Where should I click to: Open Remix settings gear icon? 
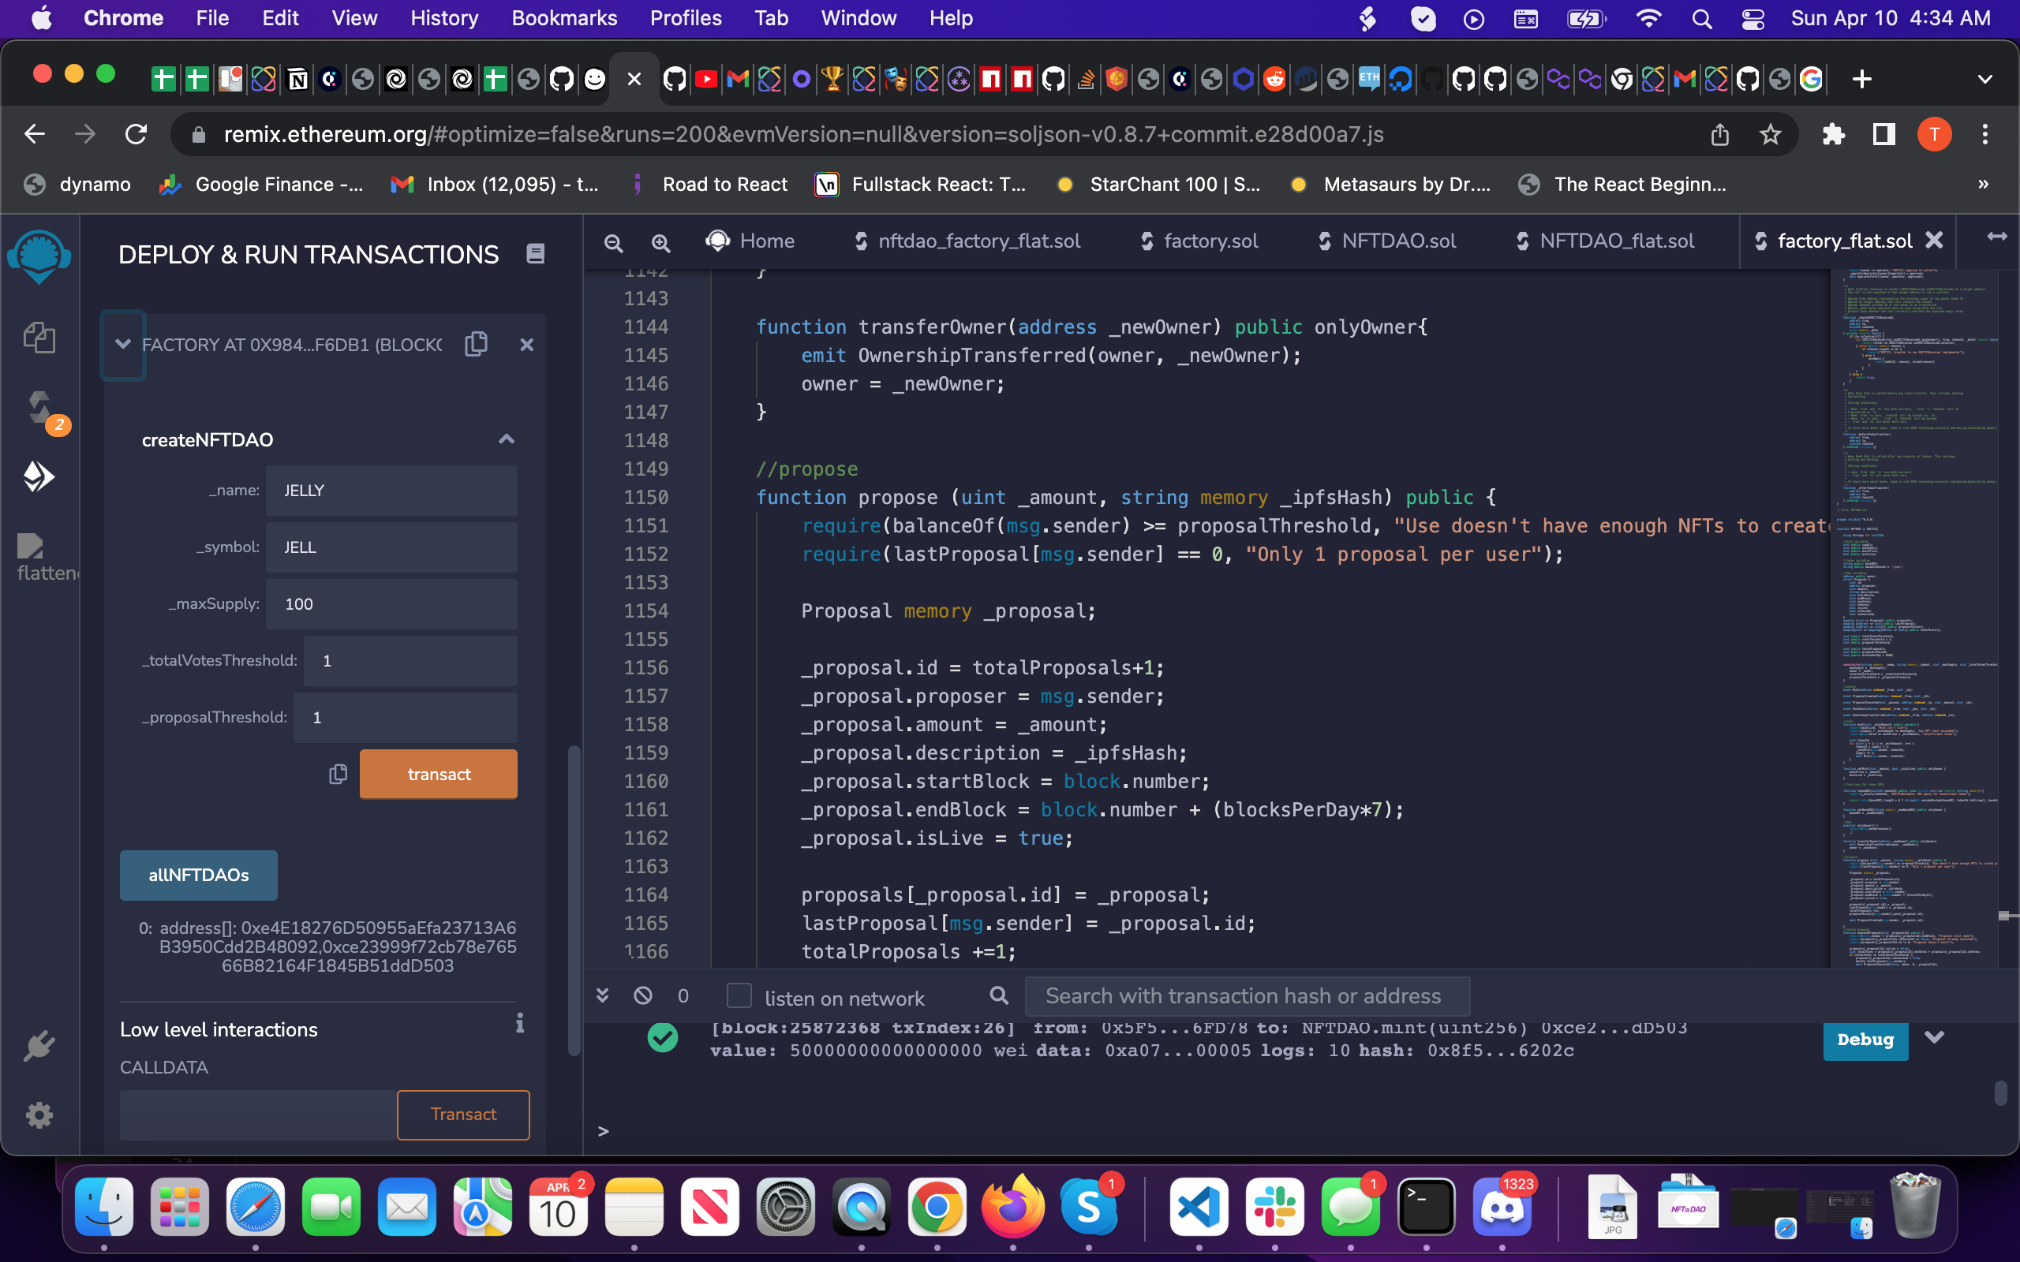click(39, 1115)
